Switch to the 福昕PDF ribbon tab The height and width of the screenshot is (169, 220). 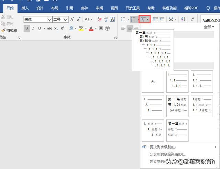coord(191,8)
